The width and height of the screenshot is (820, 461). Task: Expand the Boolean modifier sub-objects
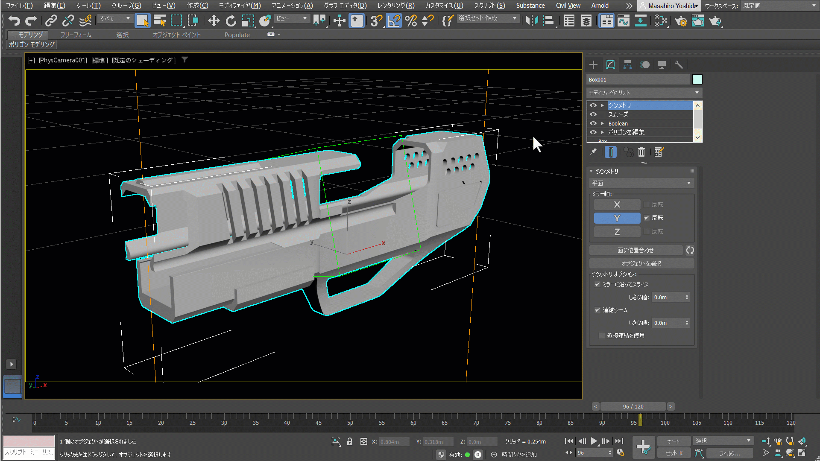(x=603, y=123)
